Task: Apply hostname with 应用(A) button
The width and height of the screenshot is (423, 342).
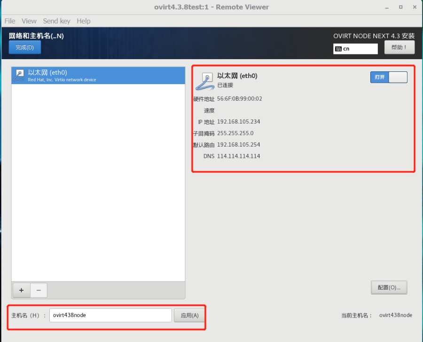Action: tap(189, 315)
